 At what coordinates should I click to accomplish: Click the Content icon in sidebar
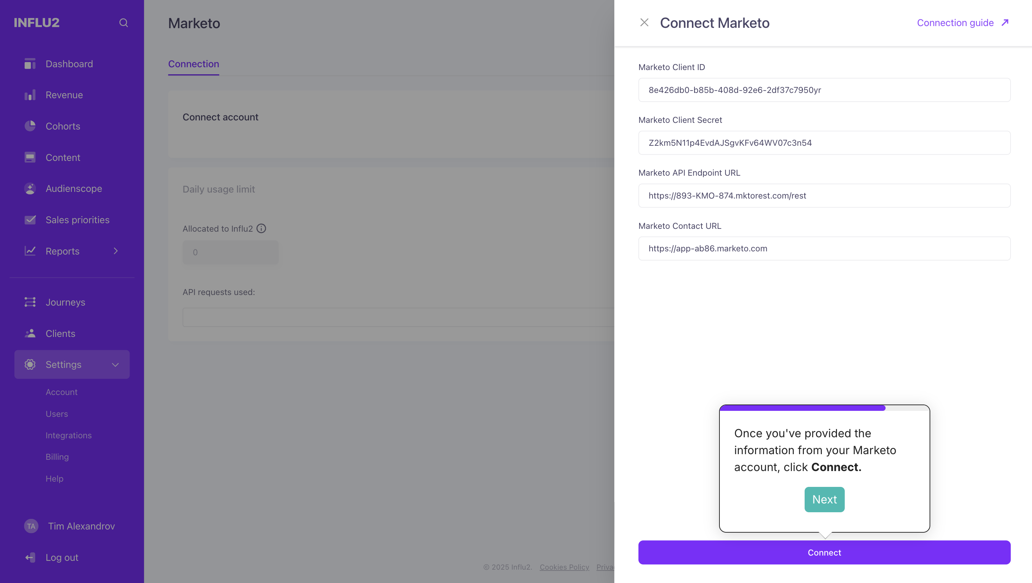30,157
